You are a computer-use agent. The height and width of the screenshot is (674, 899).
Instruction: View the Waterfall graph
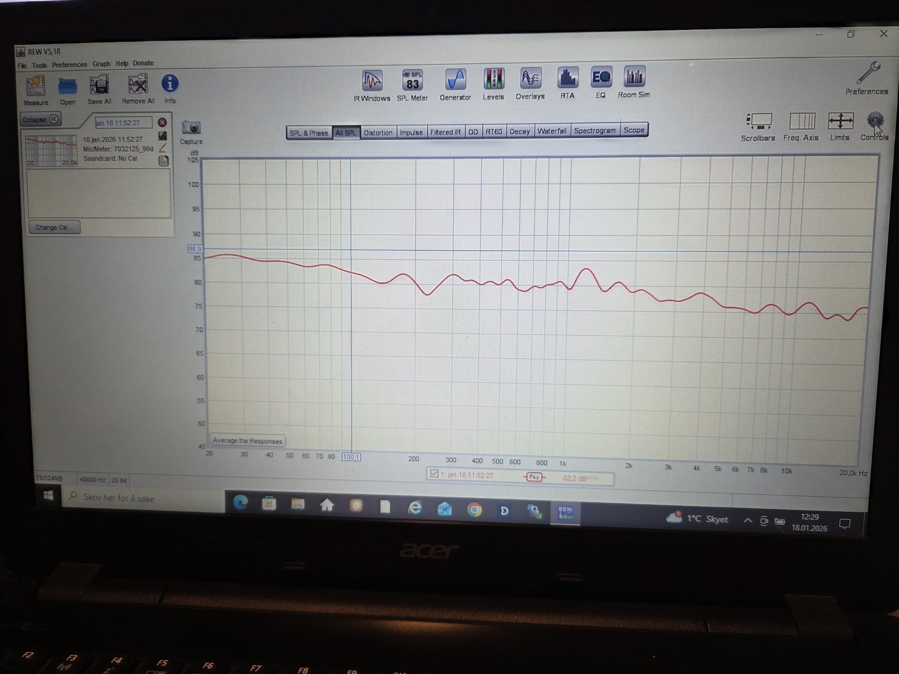tap(552, 131)
